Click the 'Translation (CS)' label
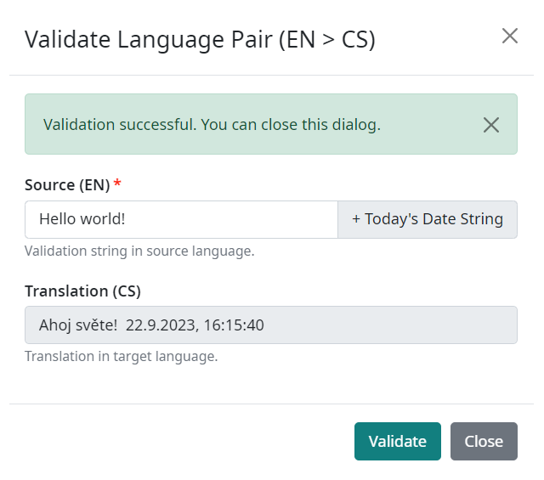544x480 pixels. (x=82, y=291)
